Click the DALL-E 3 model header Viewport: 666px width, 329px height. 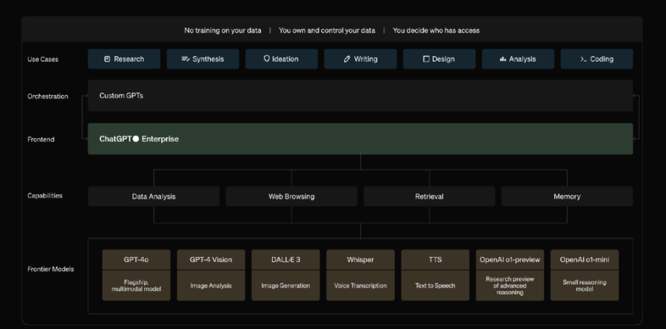pos(285,260)
